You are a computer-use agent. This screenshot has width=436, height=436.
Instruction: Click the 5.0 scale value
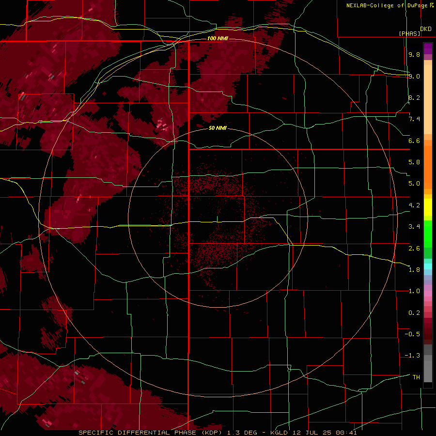[x=414, y=184]
